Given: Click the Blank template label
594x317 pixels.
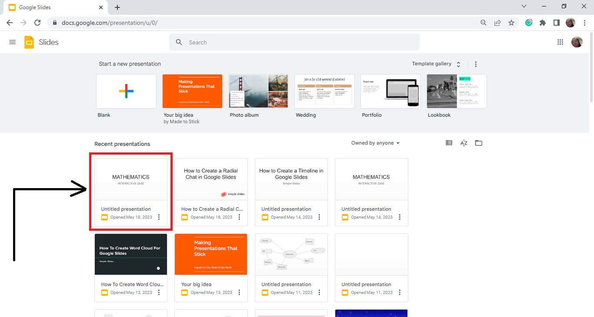Looking at the screenshot, I should click(104, 115).
